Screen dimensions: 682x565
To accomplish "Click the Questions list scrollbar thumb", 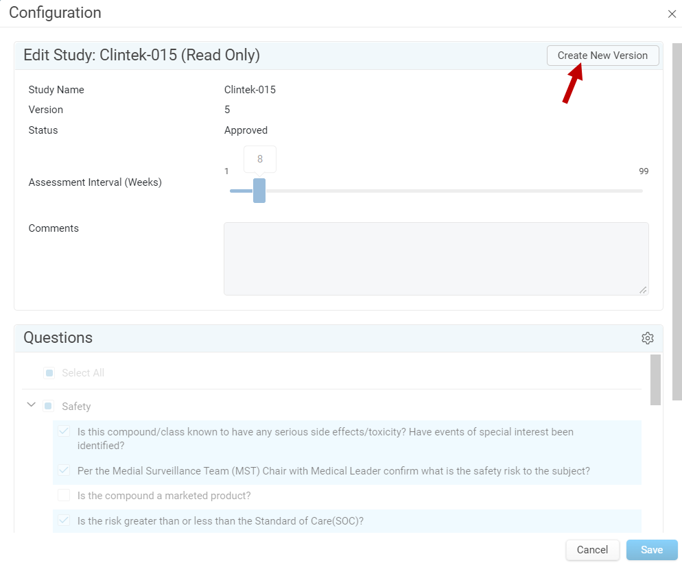I will pyautogui.click(x=655, y=379).
